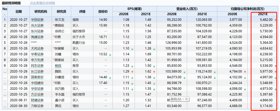Image resolution: width=280 pixels, height=111 pixels.
Task: Click the 优于大市 rating cell
Action: [79, 37]
